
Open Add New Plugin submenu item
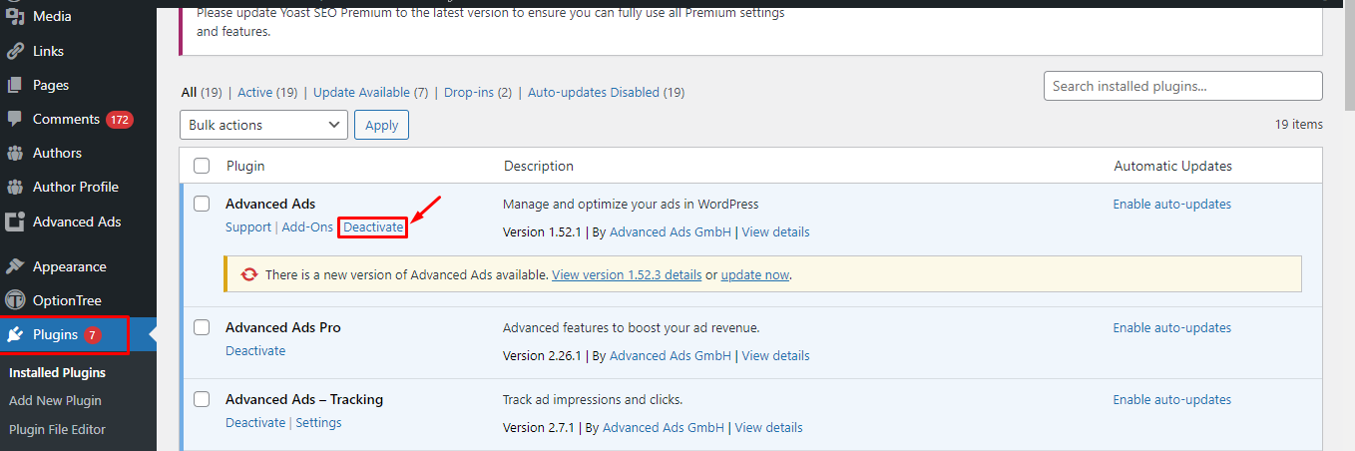coord(55,400)
